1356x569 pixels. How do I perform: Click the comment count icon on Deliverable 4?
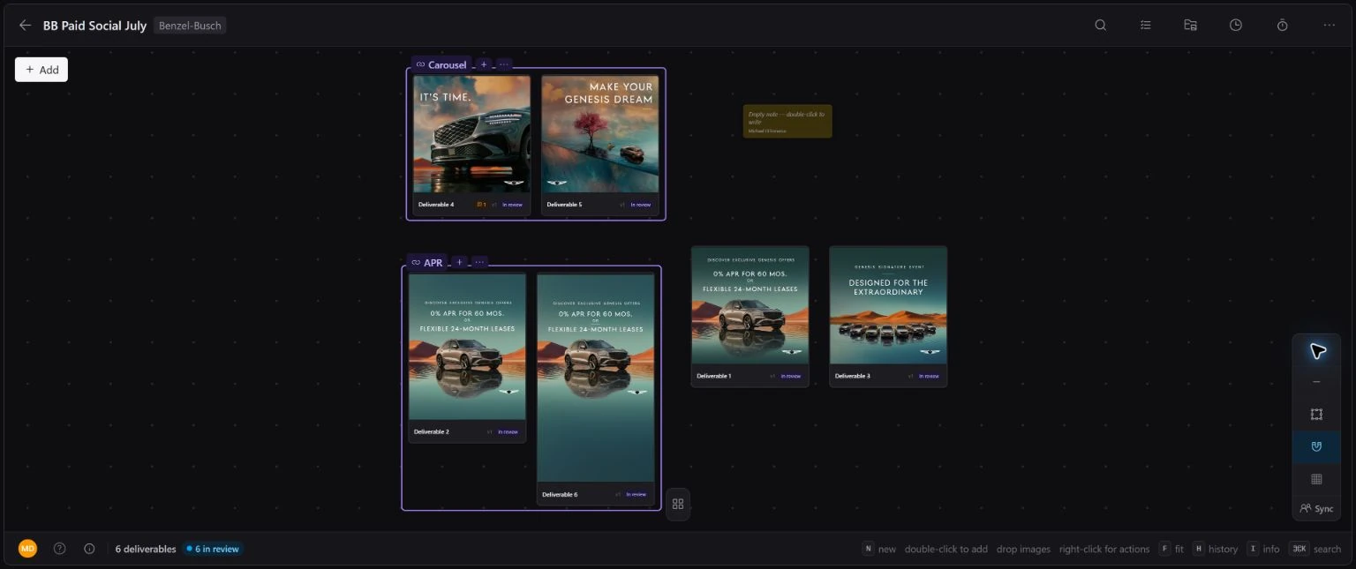[481, 205]
